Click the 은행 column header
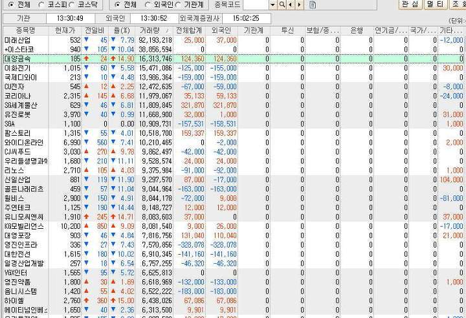Viewport: 466px width, 318px height. coord(357,30)
